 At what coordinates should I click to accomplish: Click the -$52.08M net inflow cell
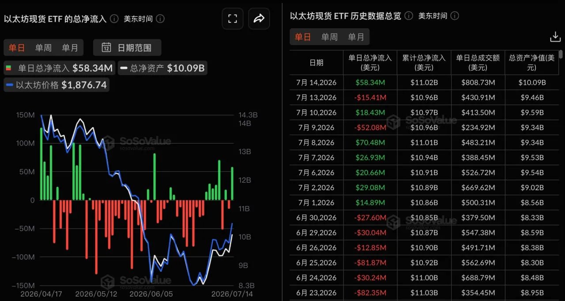pos(370,128)
